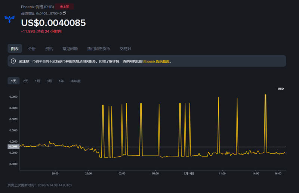This screenshot has width=299, height=193.
Task: Choose the 7天 time range
Action: click(x=25, y=81)
